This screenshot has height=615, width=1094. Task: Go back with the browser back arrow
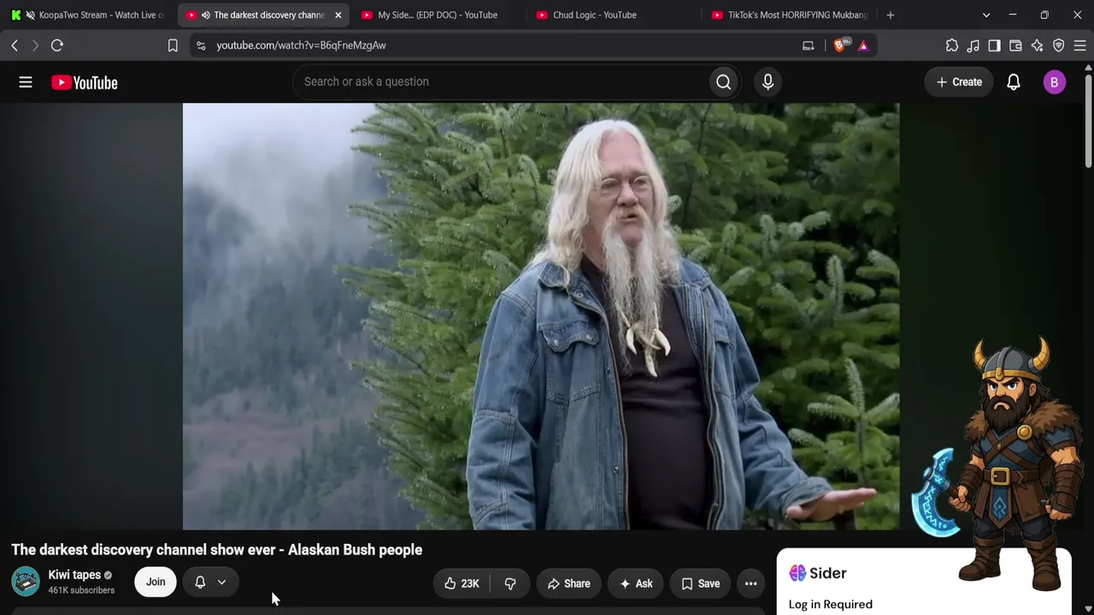[x=15, y=45]
